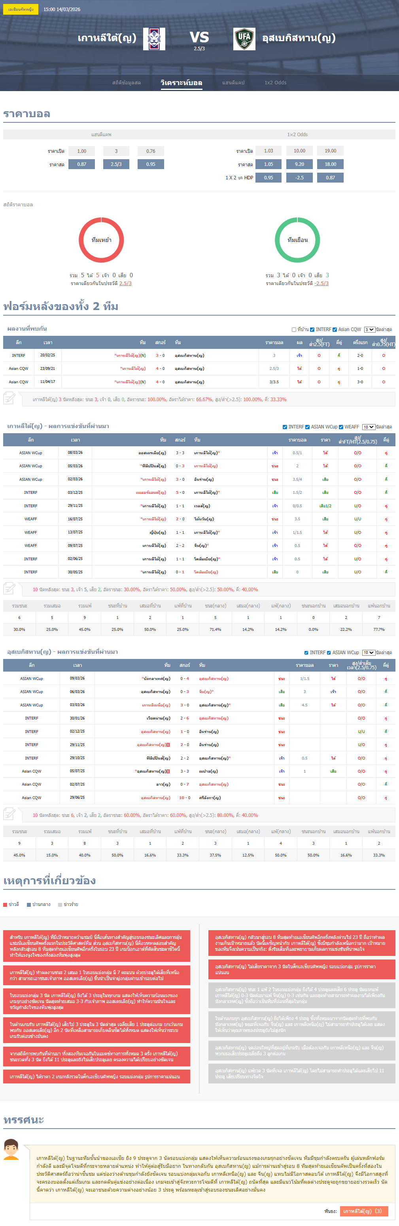The height and width of the screenshot is (1226, 399).
Task: Uncheck Asian CQW in head-to-head filters
Action: pyautogui.click(x=335, y=329)
